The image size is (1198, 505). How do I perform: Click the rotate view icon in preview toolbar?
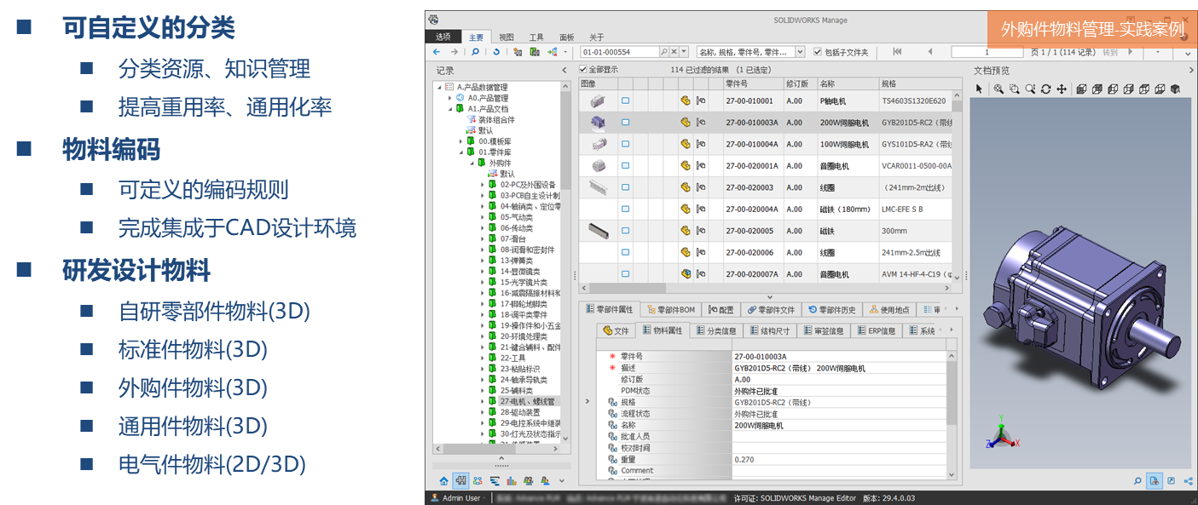[1046, 89]
